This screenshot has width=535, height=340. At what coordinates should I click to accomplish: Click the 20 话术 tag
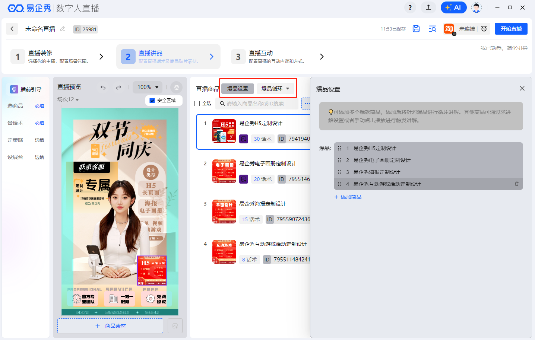tap(263, 179)
